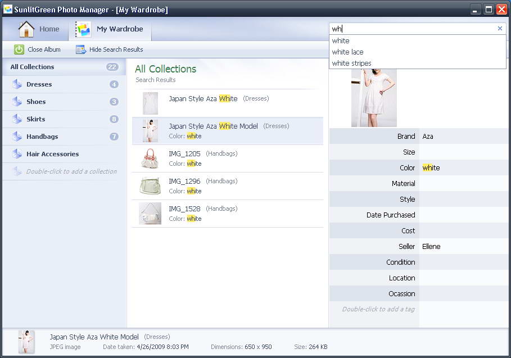Click the Handbags count badge 7
511x358 pixels.
click(114, 137)
